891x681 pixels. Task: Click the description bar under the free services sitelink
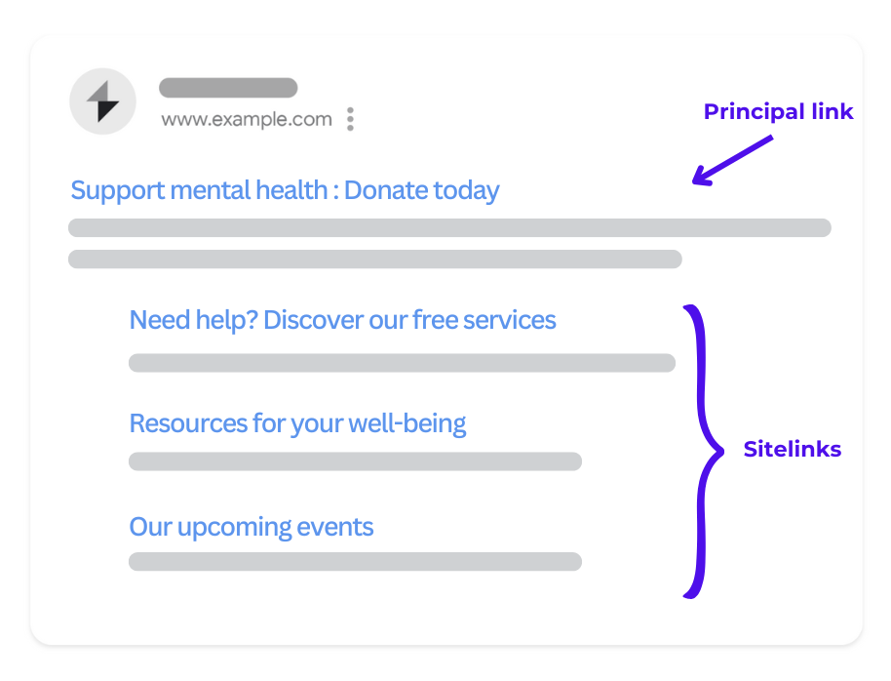[402, 363]
